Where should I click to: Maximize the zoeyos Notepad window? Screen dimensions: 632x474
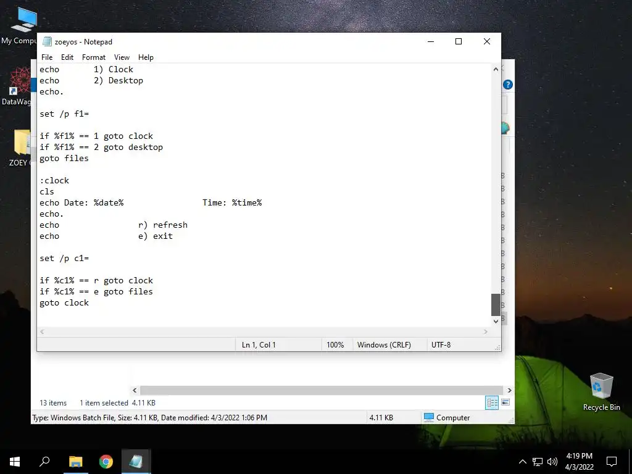[x=459, y=41]
